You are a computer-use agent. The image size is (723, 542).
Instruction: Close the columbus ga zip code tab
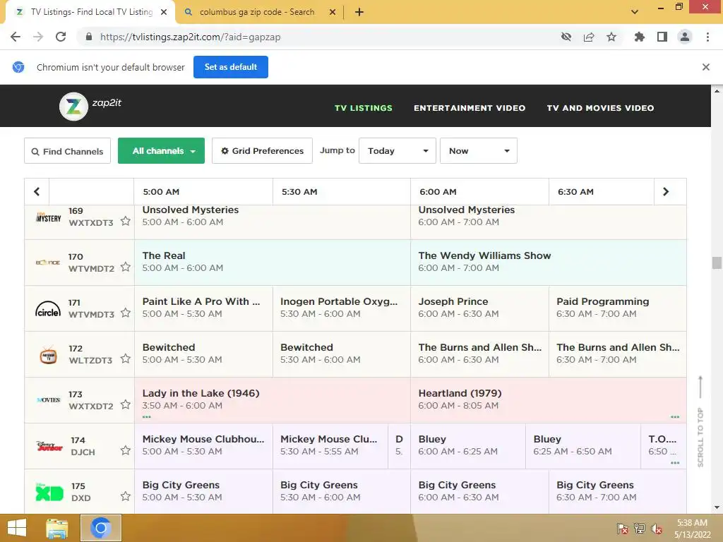pyautogui.click(x=332, y=12)
